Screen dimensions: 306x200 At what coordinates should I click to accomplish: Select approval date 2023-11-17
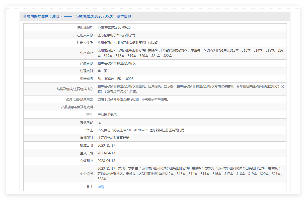[106, 145]
